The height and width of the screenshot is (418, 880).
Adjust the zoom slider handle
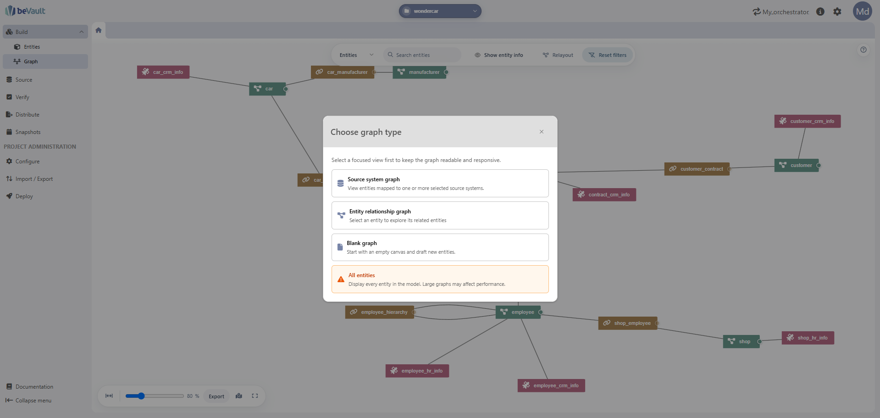141,396
